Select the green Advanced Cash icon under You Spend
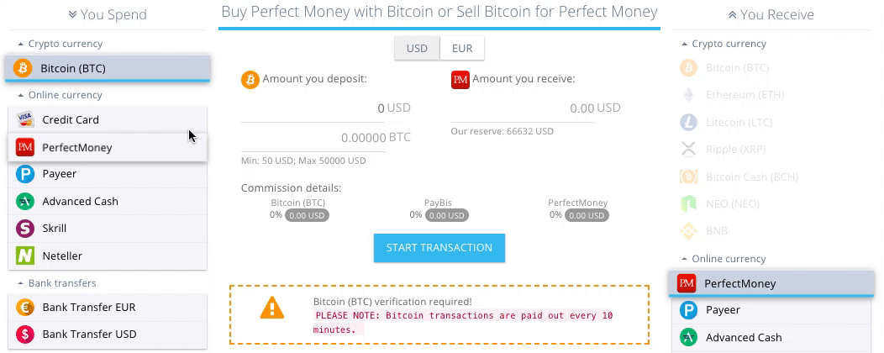Viewport: 884px width, 353px height. tap(25, 202)
